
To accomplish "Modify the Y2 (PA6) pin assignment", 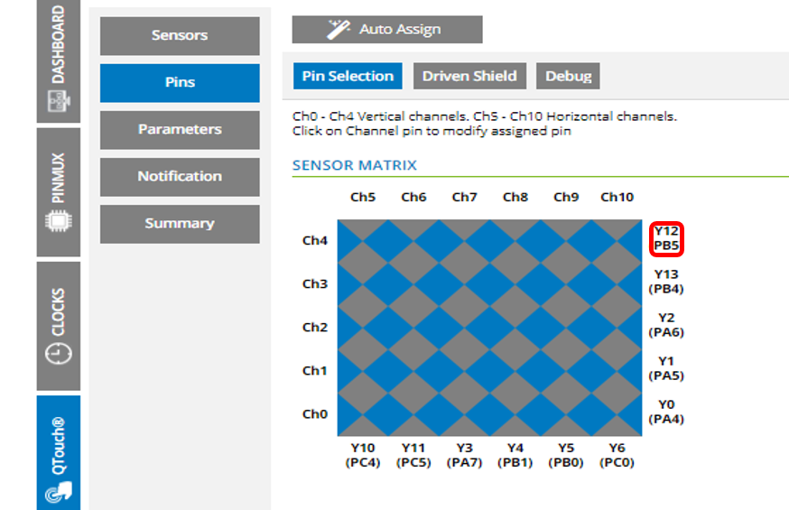I will tap(666, 325).
